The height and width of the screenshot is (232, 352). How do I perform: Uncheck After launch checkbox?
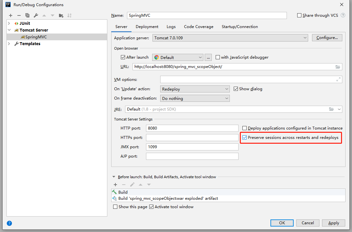pos(123,57)
